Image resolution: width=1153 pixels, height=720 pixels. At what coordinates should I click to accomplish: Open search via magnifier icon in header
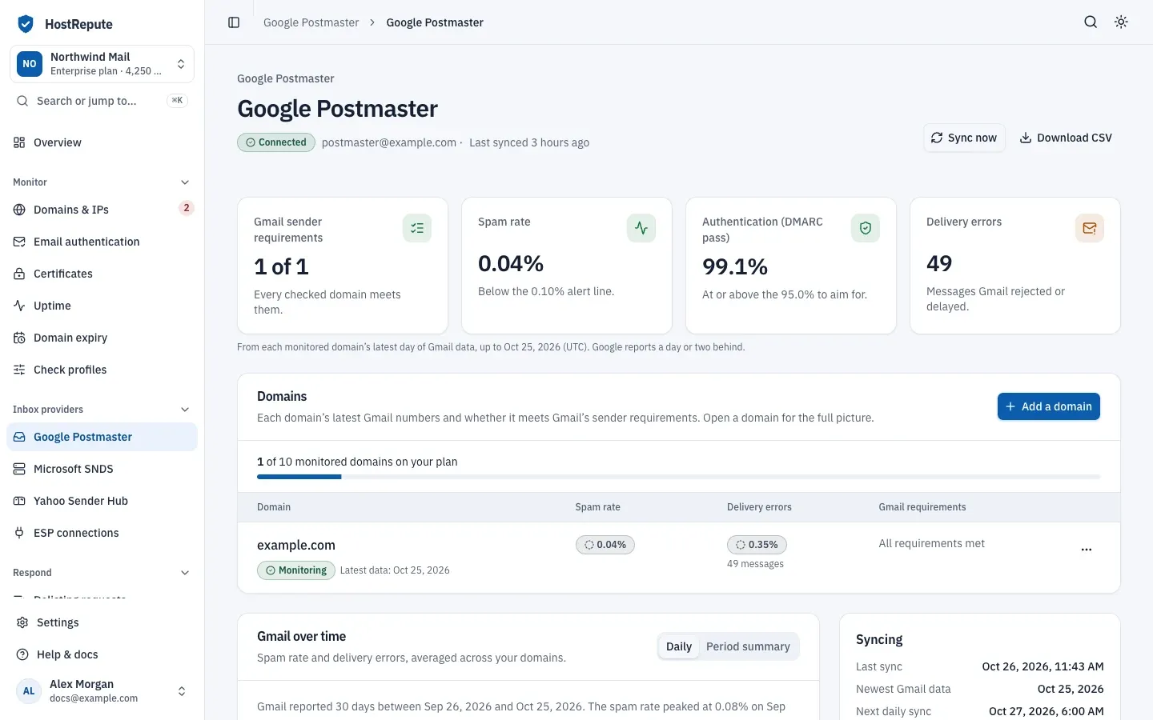click(x=1091, y=22)
